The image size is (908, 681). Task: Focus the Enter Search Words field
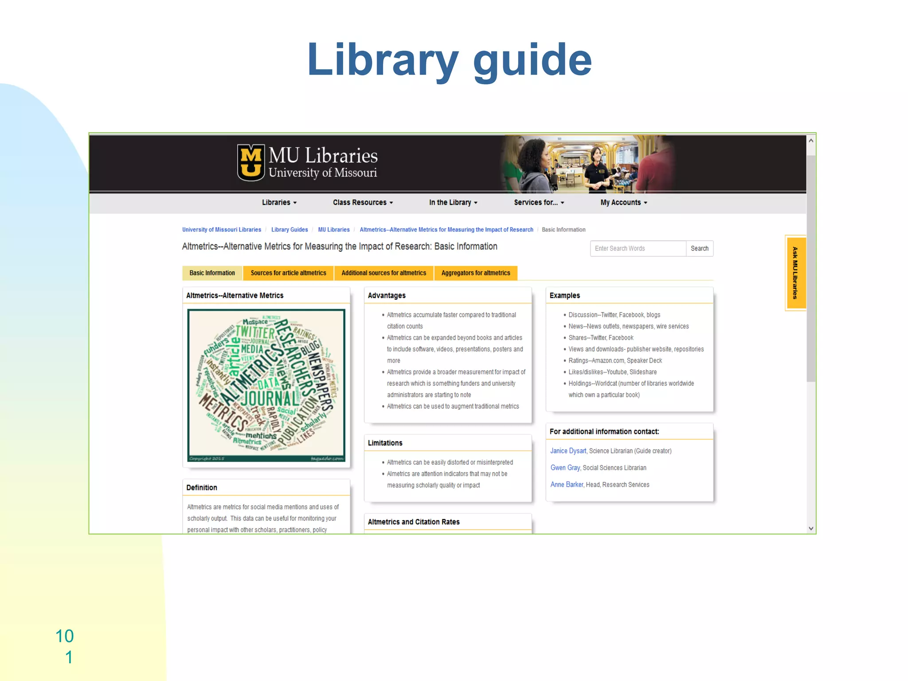pyautogui.click(x=638, y=249)
